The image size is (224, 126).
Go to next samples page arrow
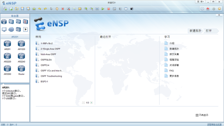coord(91,103)
